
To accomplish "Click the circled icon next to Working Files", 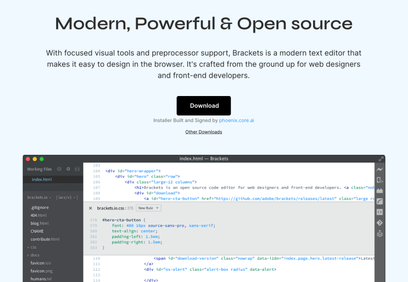I will coord(59,169).
